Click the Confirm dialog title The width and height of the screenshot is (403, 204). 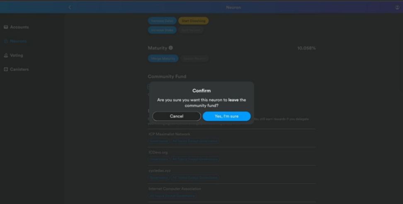[201, 90]
